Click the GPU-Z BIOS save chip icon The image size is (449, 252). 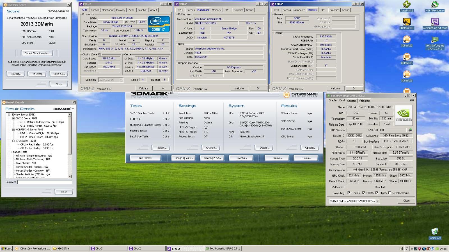pyautogui.click(x=410, y=130)
